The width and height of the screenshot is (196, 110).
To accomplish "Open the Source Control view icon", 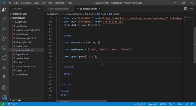I will (4, 29).
